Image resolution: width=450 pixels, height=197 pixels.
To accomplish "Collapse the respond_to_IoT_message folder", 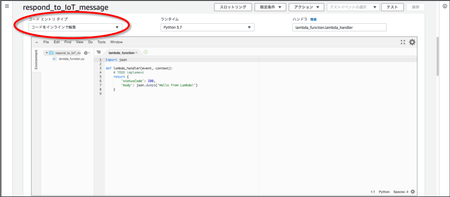I will (47, 53).
